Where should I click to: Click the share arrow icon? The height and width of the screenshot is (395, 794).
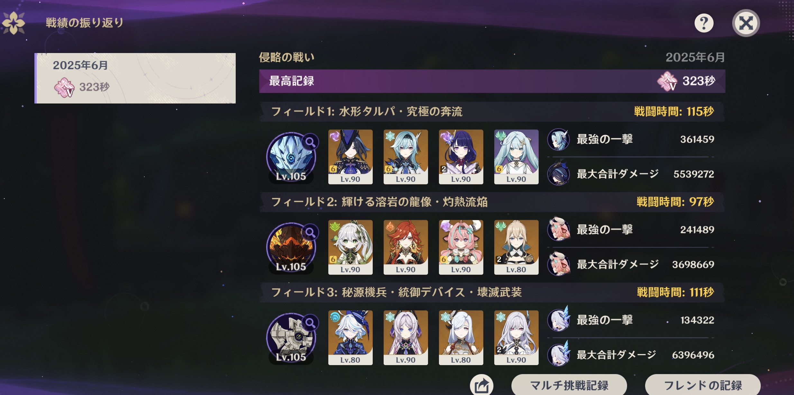pyautogui.click(x=481, y=385)
